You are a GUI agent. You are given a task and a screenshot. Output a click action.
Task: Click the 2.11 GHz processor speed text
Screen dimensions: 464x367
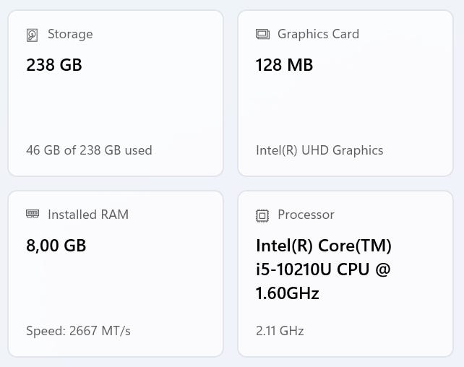(x=280, y=331)
